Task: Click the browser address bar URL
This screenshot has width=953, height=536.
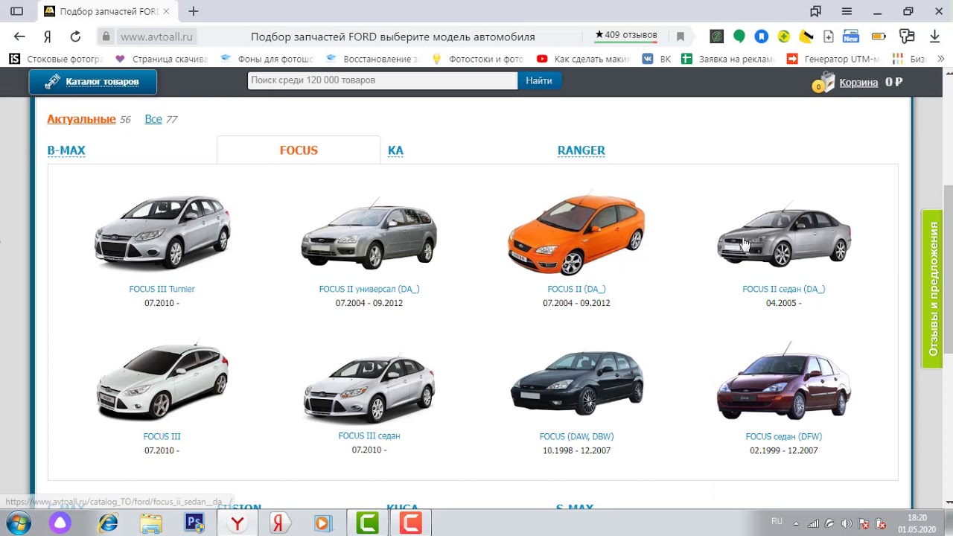Action: 156,36
